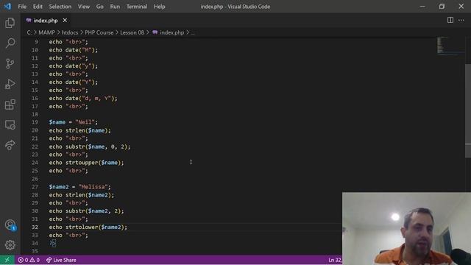The width and height of the screenshot is (471, 265).
Task: Click the MAMP breadcrumb segment
Action: (x=46, y=32)
